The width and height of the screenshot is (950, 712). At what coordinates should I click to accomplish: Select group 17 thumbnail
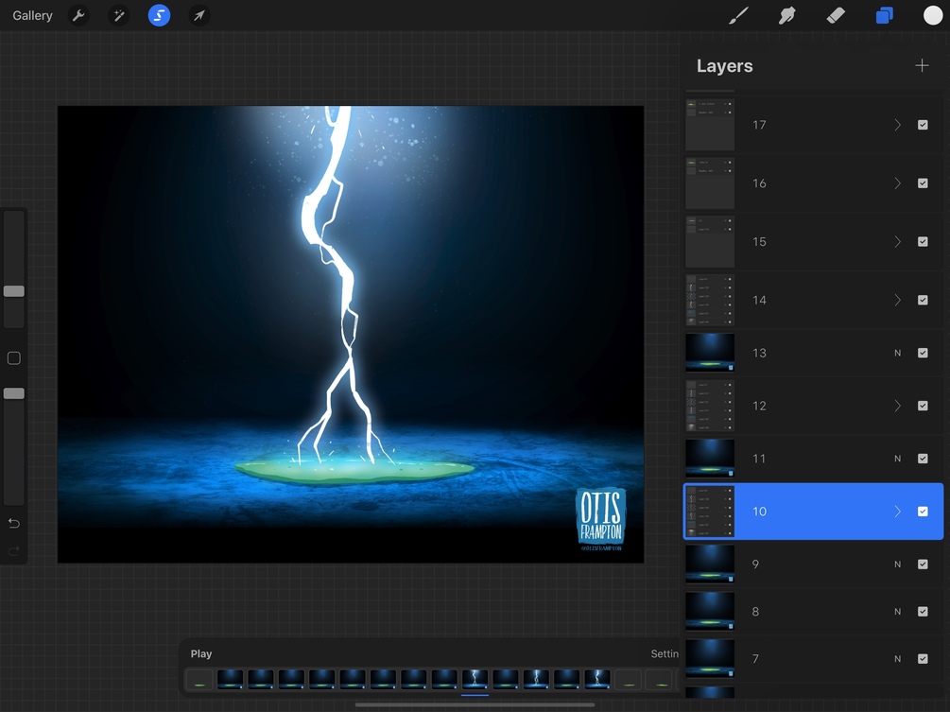(x=710, y=125)
